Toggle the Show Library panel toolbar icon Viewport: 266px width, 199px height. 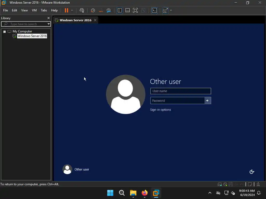click(x=120, y=10)
